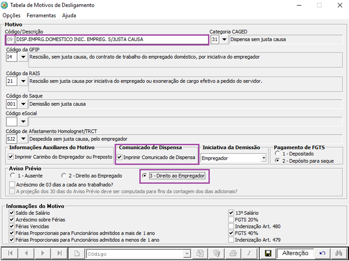The height and width of the screenshot is (261, 349).
Task: Click the description field DISP.EMPRG.DOMESTICO
Action: tap(111, 40)
